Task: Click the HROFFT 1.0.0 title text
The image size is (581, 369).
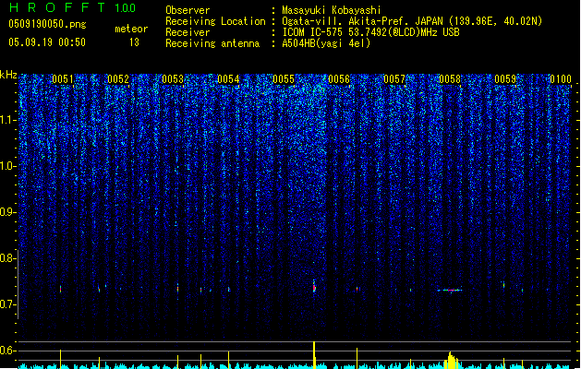Action: click(72, 7)
